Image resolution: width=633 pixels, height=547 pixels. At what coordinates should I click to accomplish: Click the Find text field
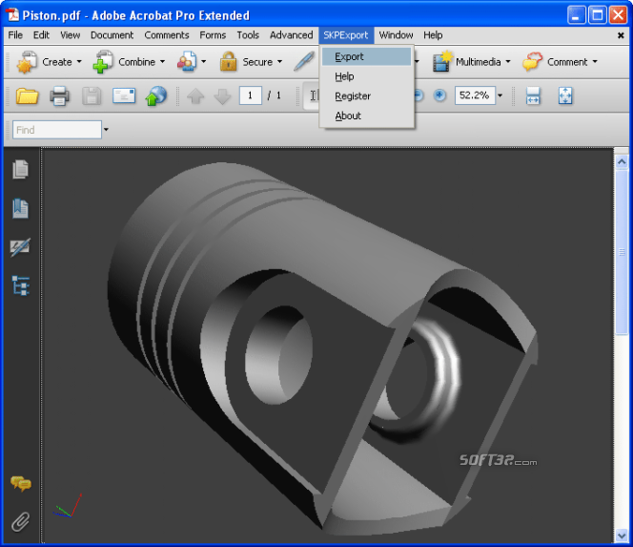[57, 130]
